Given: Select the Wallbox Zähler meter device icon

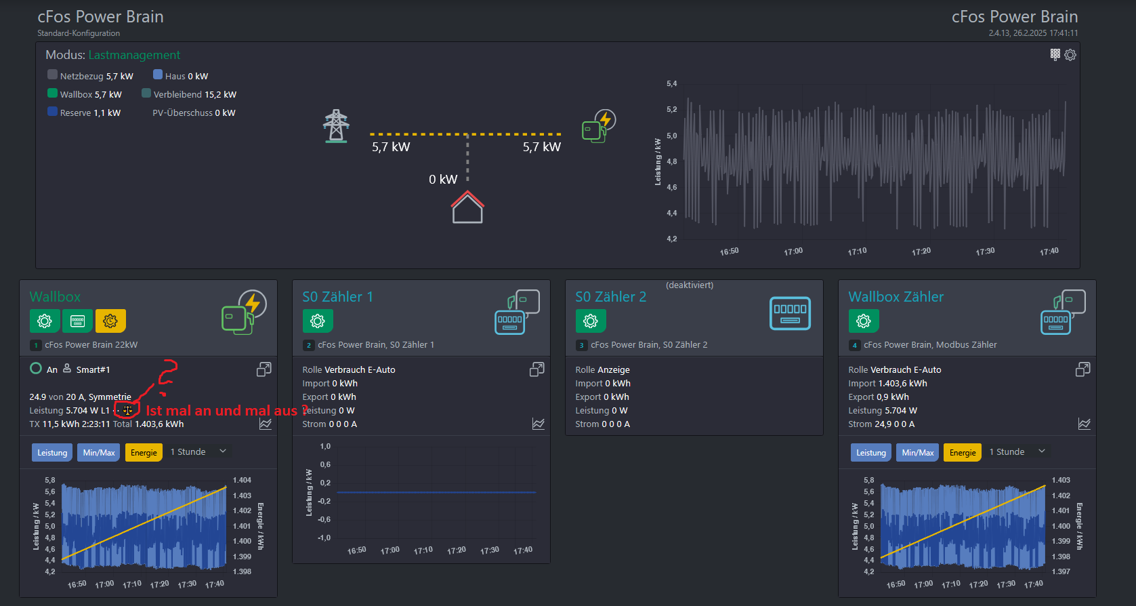Looking at the screenshot, I should [1064, 312].
